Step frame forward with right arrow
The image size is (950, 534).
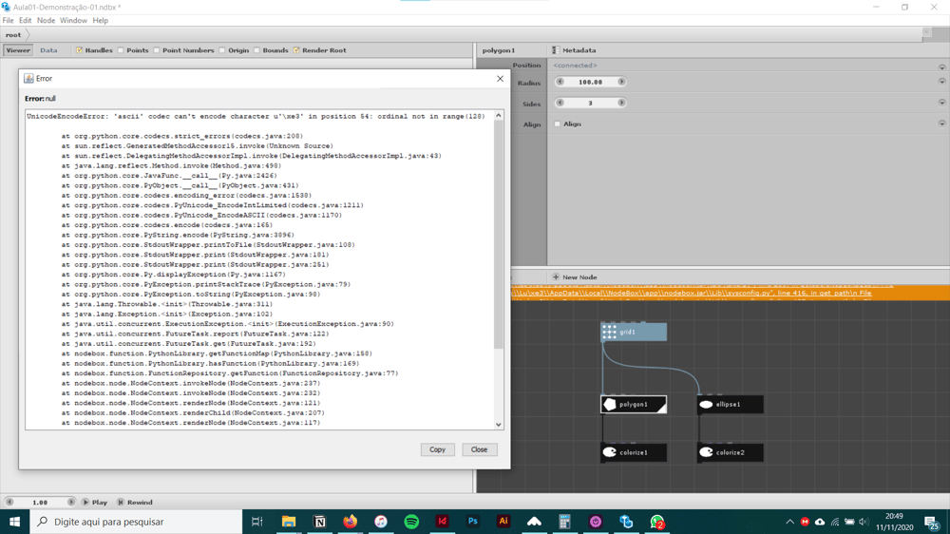[71, 503]
